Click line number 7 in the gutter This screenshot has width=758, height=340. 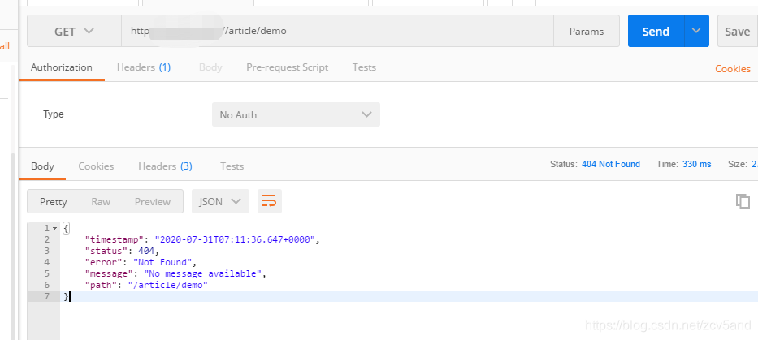(x=47, y=296)
